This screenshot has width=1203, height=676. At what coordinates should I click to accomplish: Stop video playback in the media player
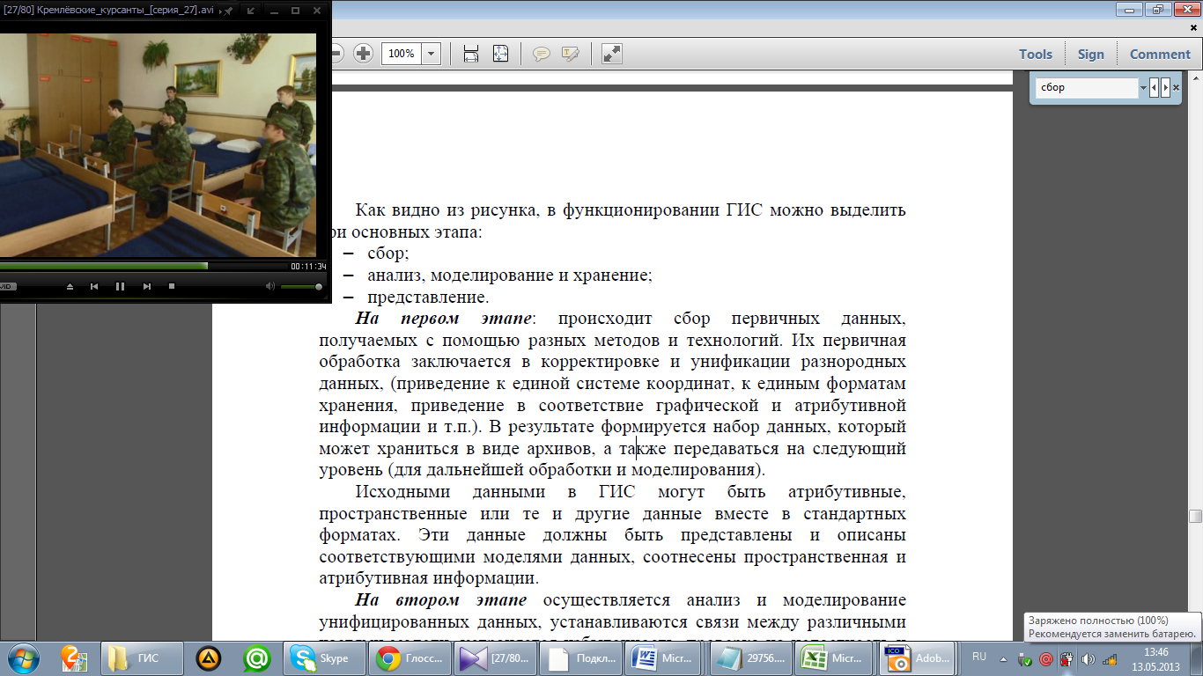pos(172,286)
